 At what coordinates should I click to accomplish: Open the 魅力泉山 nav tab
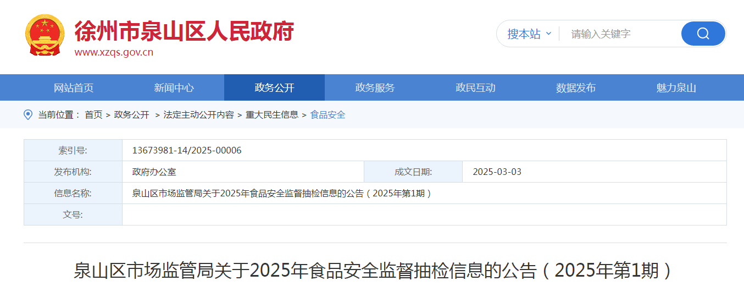click(x=676, y=87)
